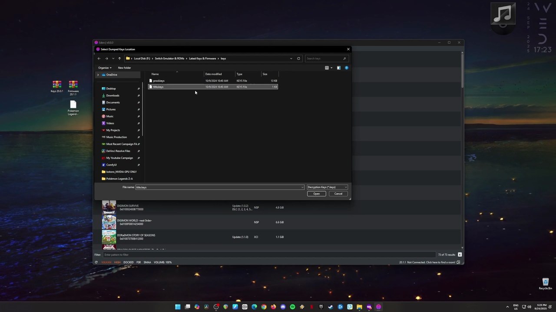The width and height of the screenshot is (556, 312).
Task: Toggle SMAA anti-aliasing setting
Action: click(x=147, y=262)
